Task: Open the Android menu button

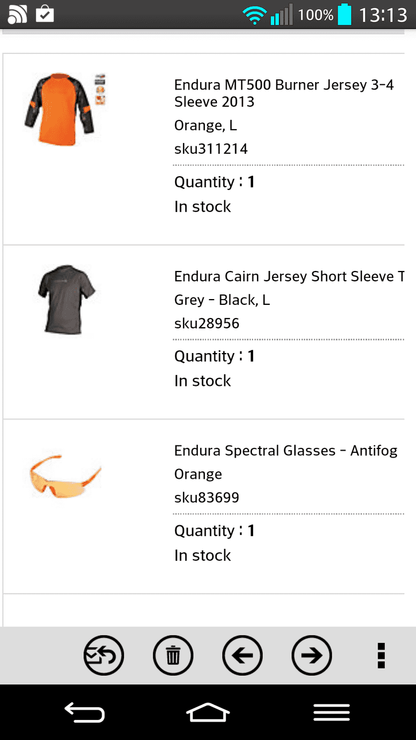Action: pos(331,712)
